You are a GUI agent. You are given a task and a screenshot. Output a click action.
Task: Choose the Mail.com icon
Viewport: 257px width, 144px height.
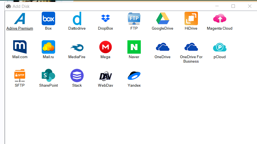point(20,47)
